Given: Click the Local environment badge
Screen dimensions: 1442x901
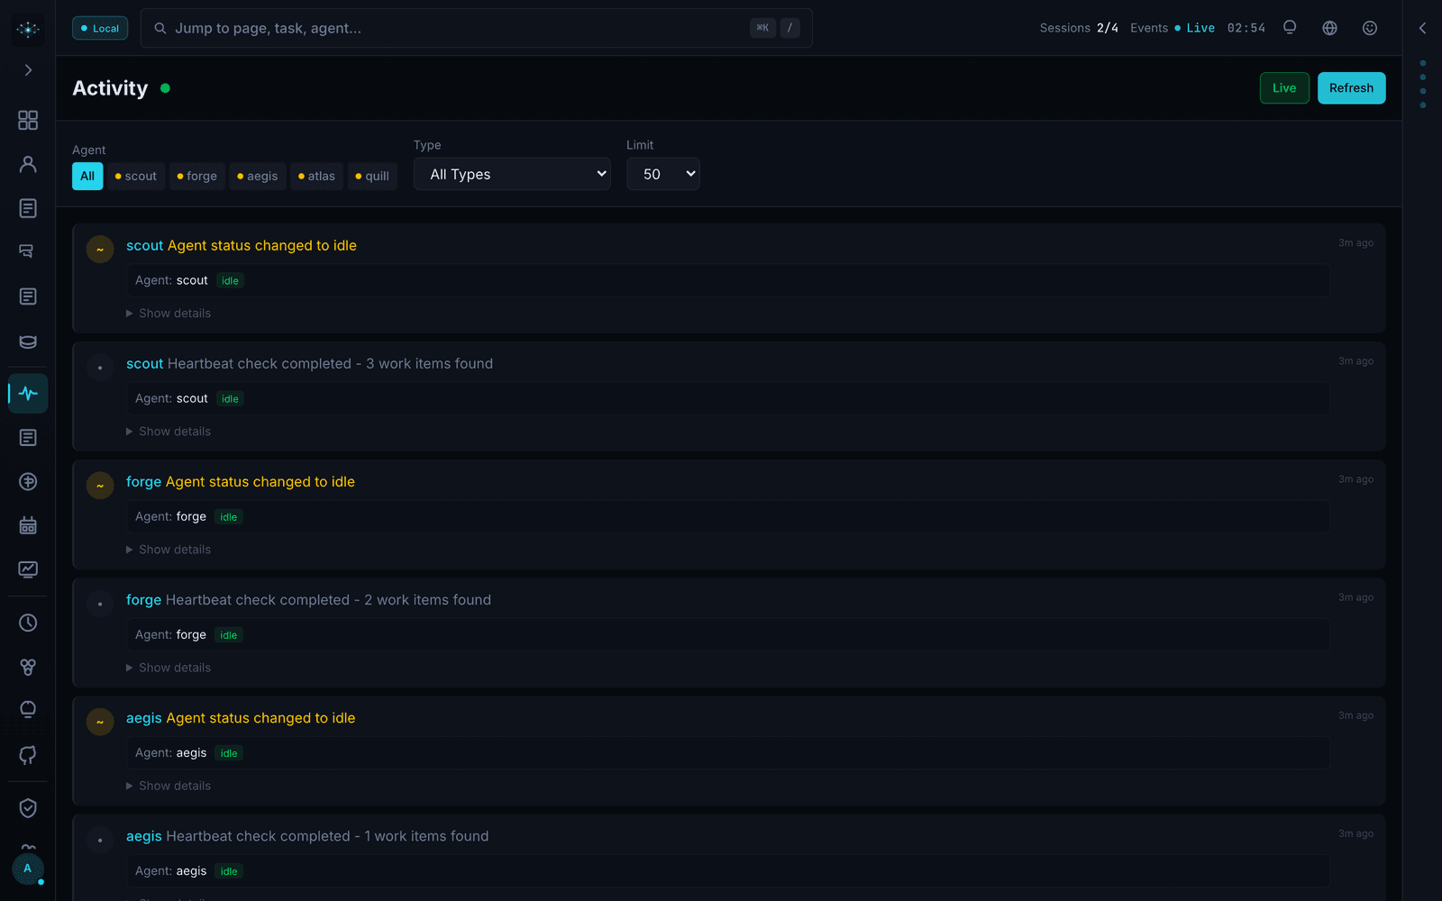Looking at the screenshot, I should (100, 28).
